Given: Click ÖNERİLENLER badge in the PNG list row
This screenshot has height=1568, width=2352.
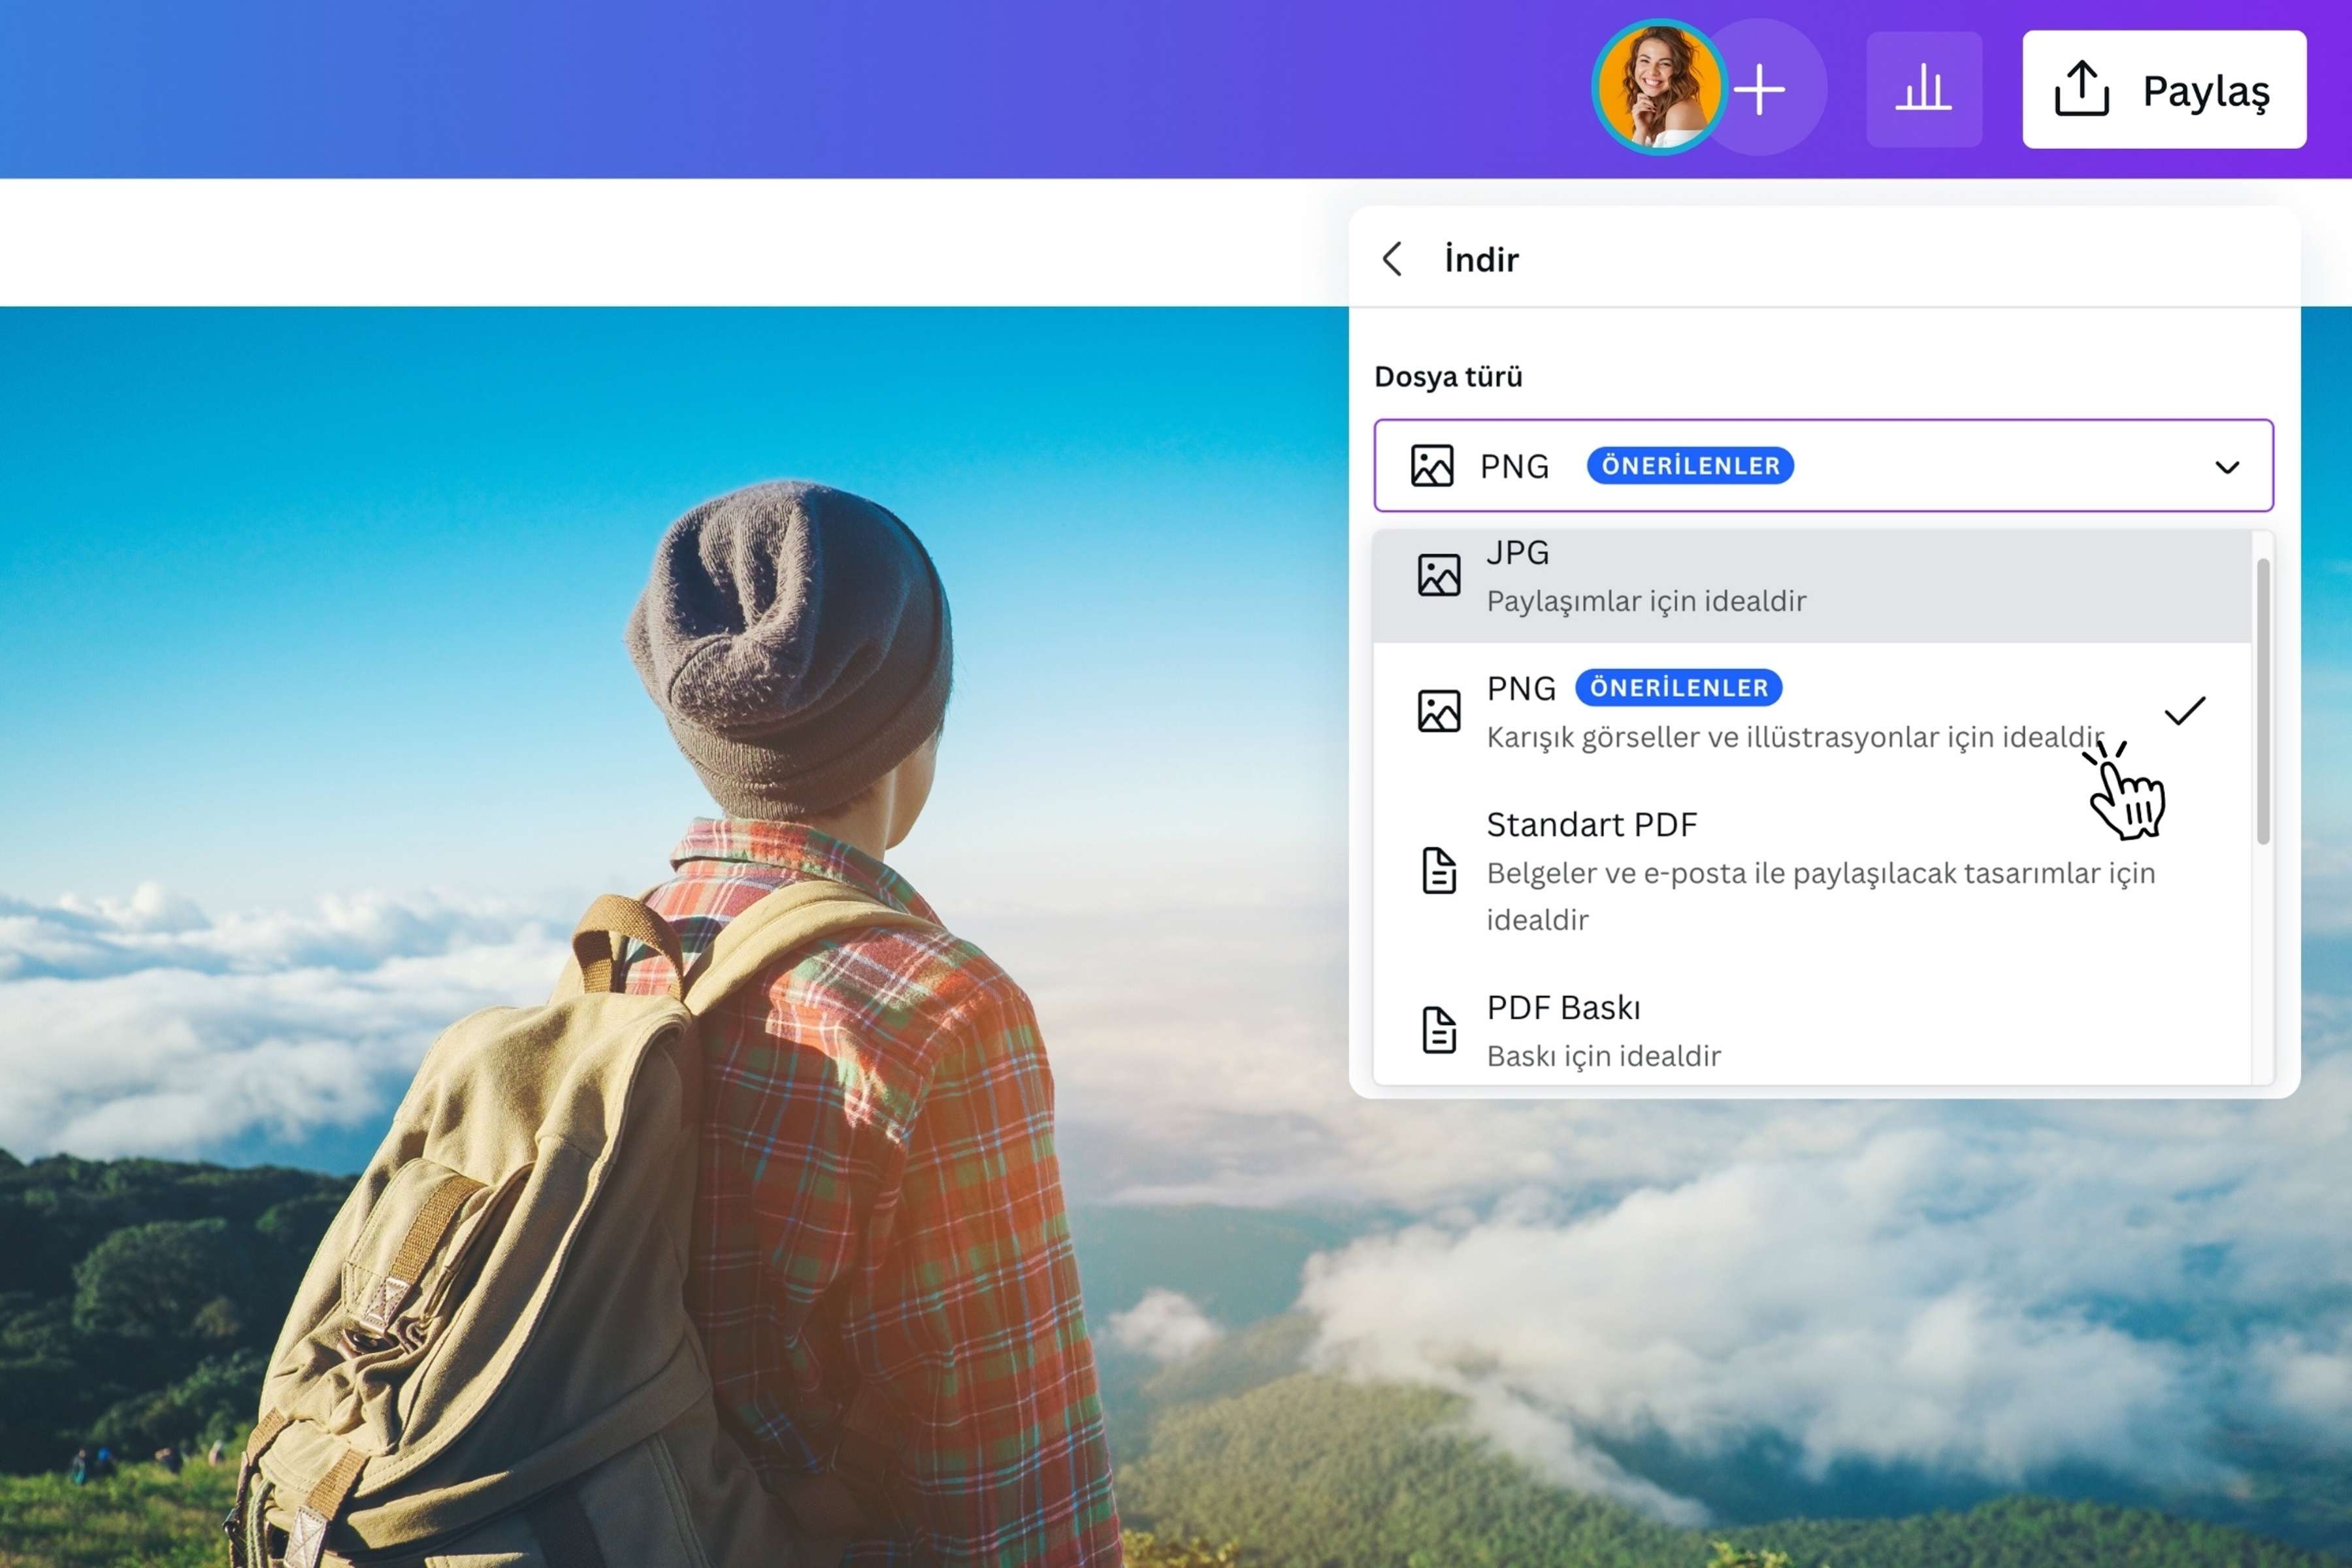Looking at the screenshot, I should [x=1678, y=688].
